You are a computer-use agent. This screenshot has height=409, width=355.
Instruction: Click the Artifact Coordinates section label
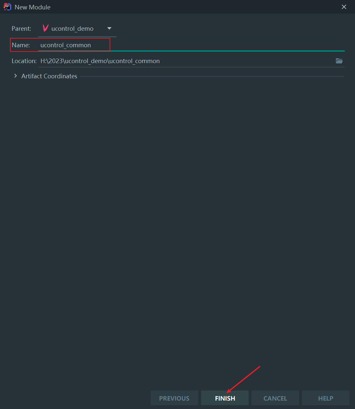coord(49,76)
